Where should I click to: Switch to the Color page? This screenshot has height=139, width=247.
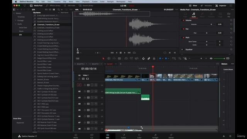coord(139,136)
